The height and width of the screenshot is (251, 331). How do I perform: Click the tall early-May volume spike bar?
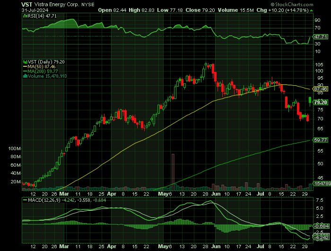click(173, 172)
